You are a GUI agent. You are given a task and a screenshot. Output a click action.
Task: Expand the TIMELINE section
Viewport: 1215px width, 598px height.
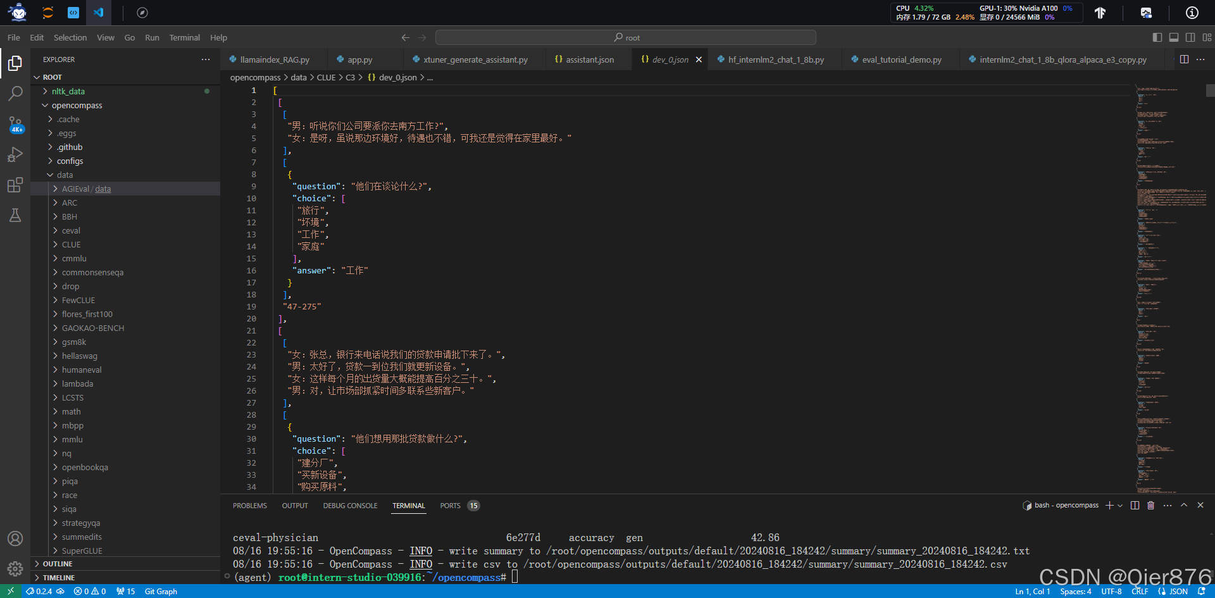click(x=125, y=578)
